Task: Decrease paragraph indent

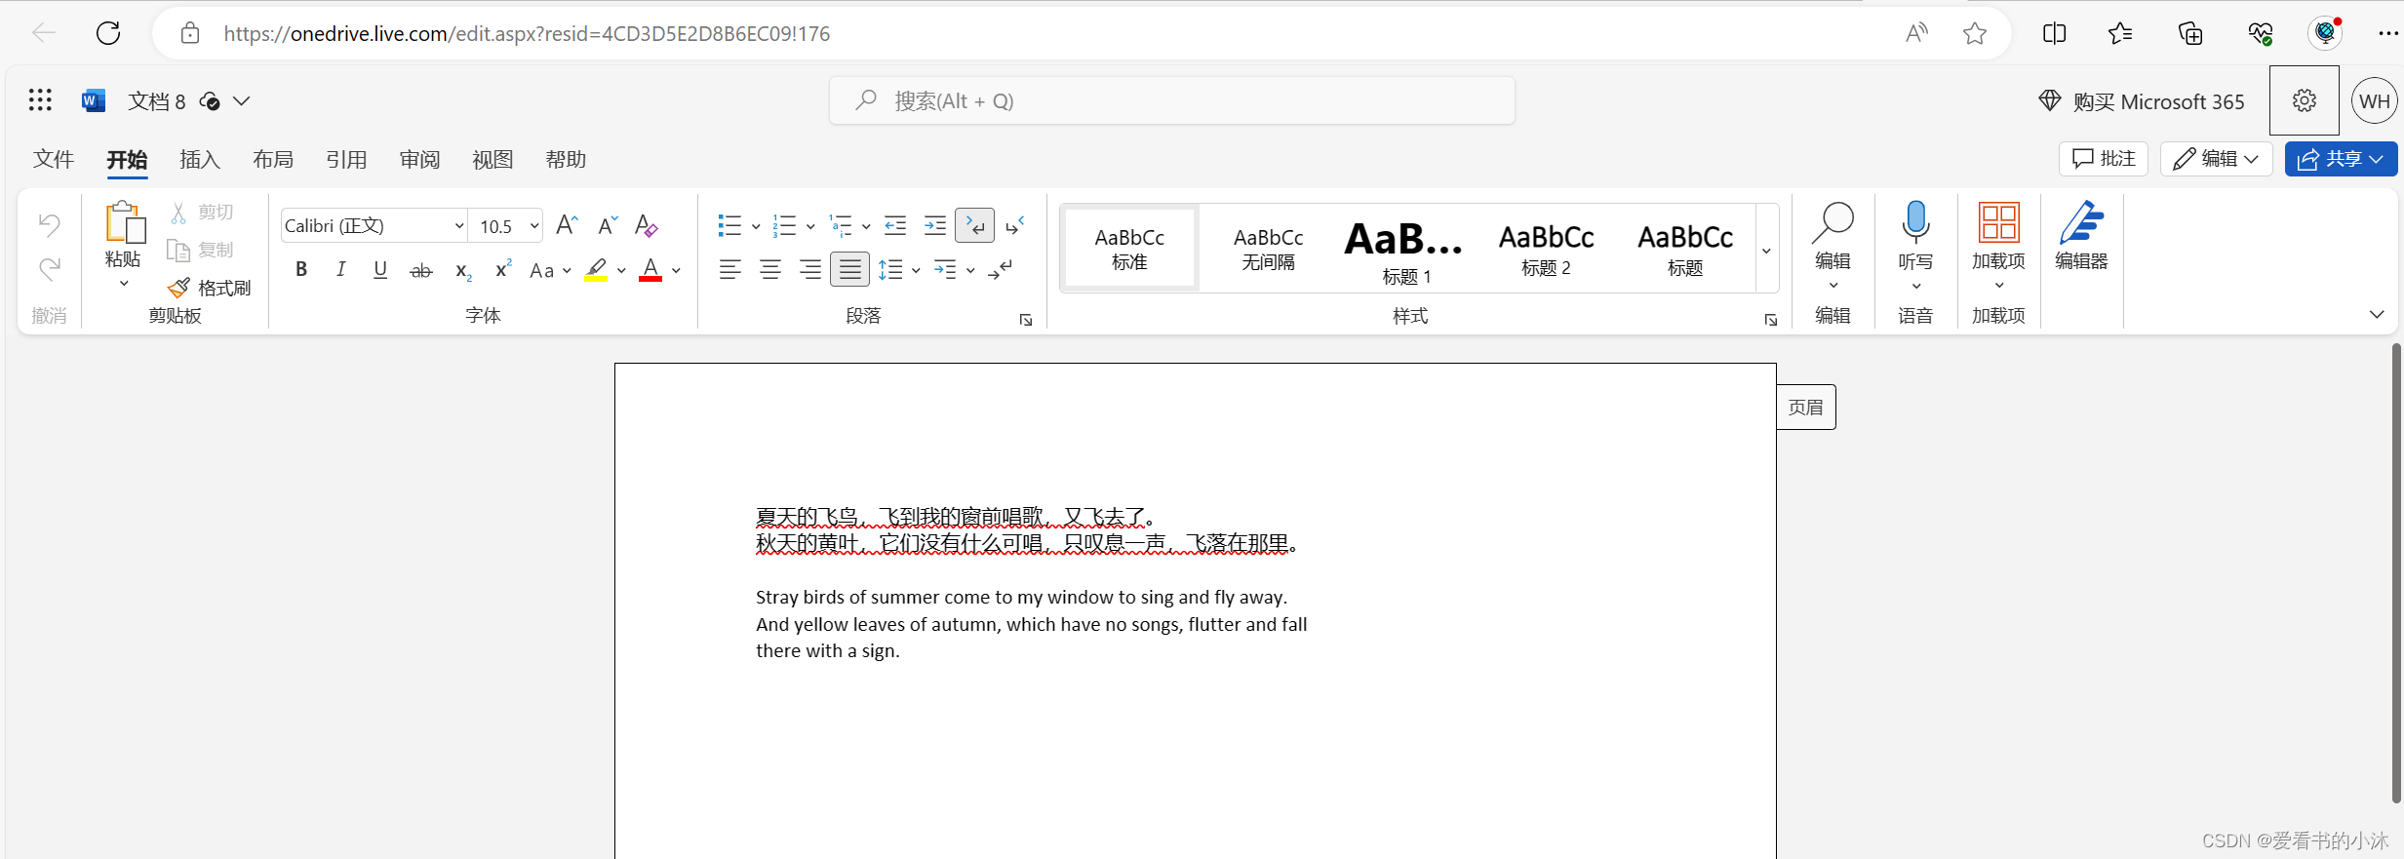Action: (894, 226)
